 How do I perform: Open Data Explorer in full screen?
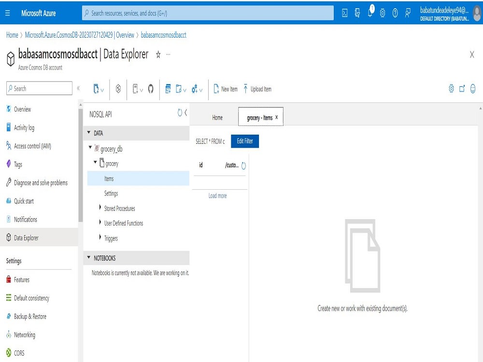tap(462, 89)
